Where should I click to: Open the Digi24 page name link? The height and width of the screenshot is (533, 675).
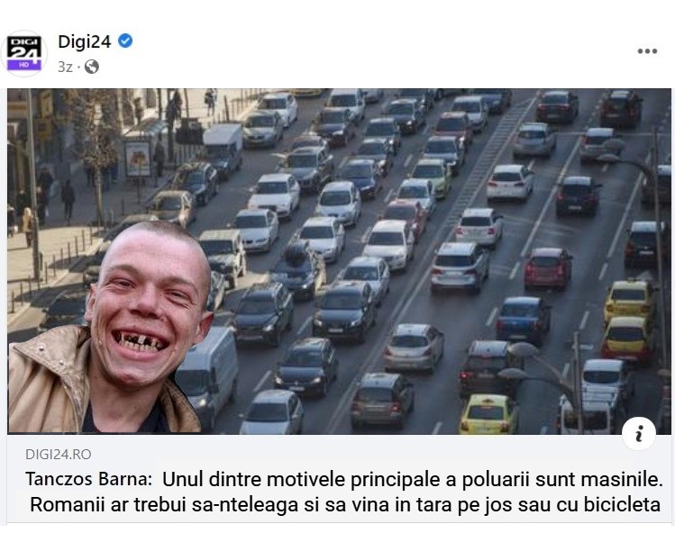tap(85, 41)
